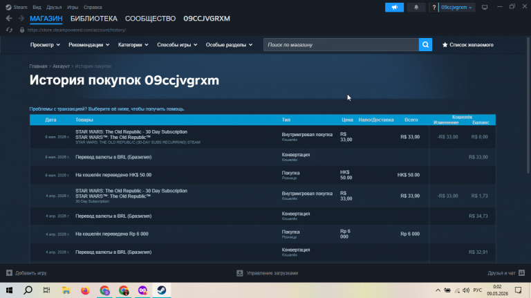Select the Rp 6 000 wallet funding row
Screen dimensions: 531x298
tap(263, 234)
